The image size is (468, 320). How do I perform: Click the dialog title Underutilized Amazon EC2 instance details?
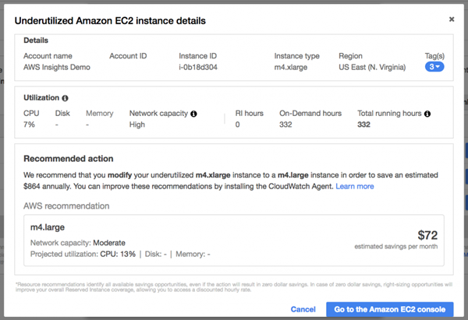(x=110, y=21)
